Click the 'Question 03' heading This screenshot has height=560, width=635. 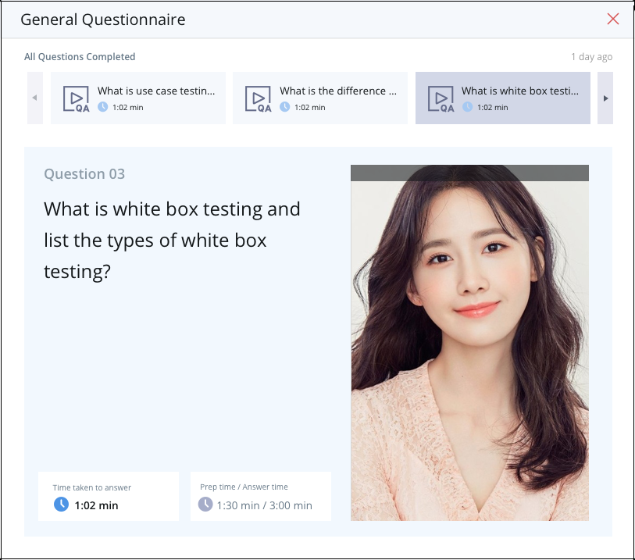click(x=84, y=174)
